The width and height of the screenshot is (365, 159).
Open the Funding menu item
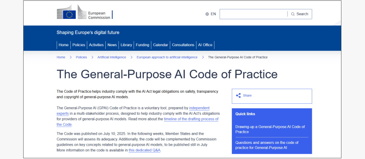(x=143, y=45)
